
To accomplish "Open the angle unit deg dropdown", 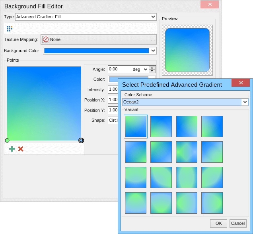I will tap(145, 69).
